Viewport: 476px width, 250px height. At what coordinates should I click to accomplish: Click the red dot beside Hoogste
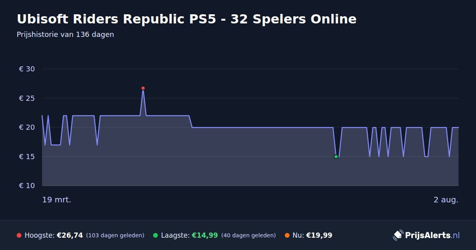click(x=19, y=235)
